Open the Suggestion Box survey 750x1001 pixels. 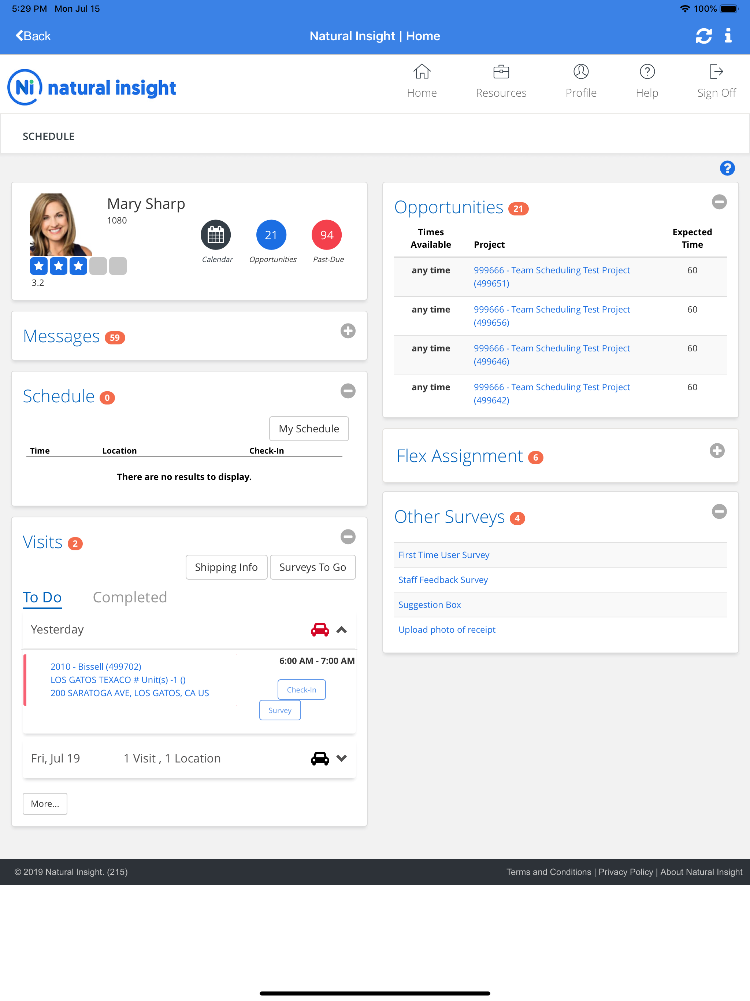429,605
